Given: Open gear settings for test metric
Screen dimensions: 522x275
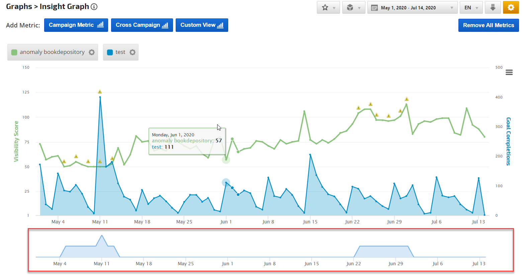Looking at the screenshot, I should coord(133,52).
